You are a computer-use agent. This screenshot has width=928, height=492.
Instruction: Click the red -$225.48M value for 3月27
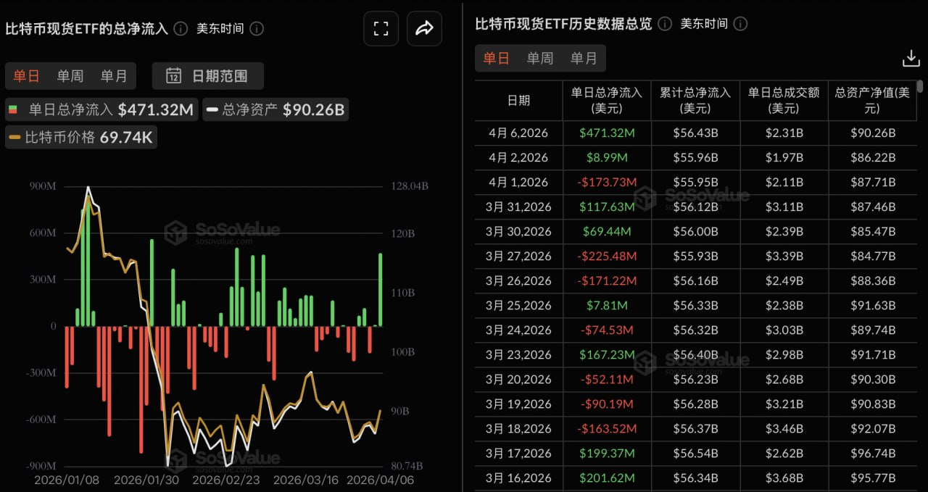607,256
